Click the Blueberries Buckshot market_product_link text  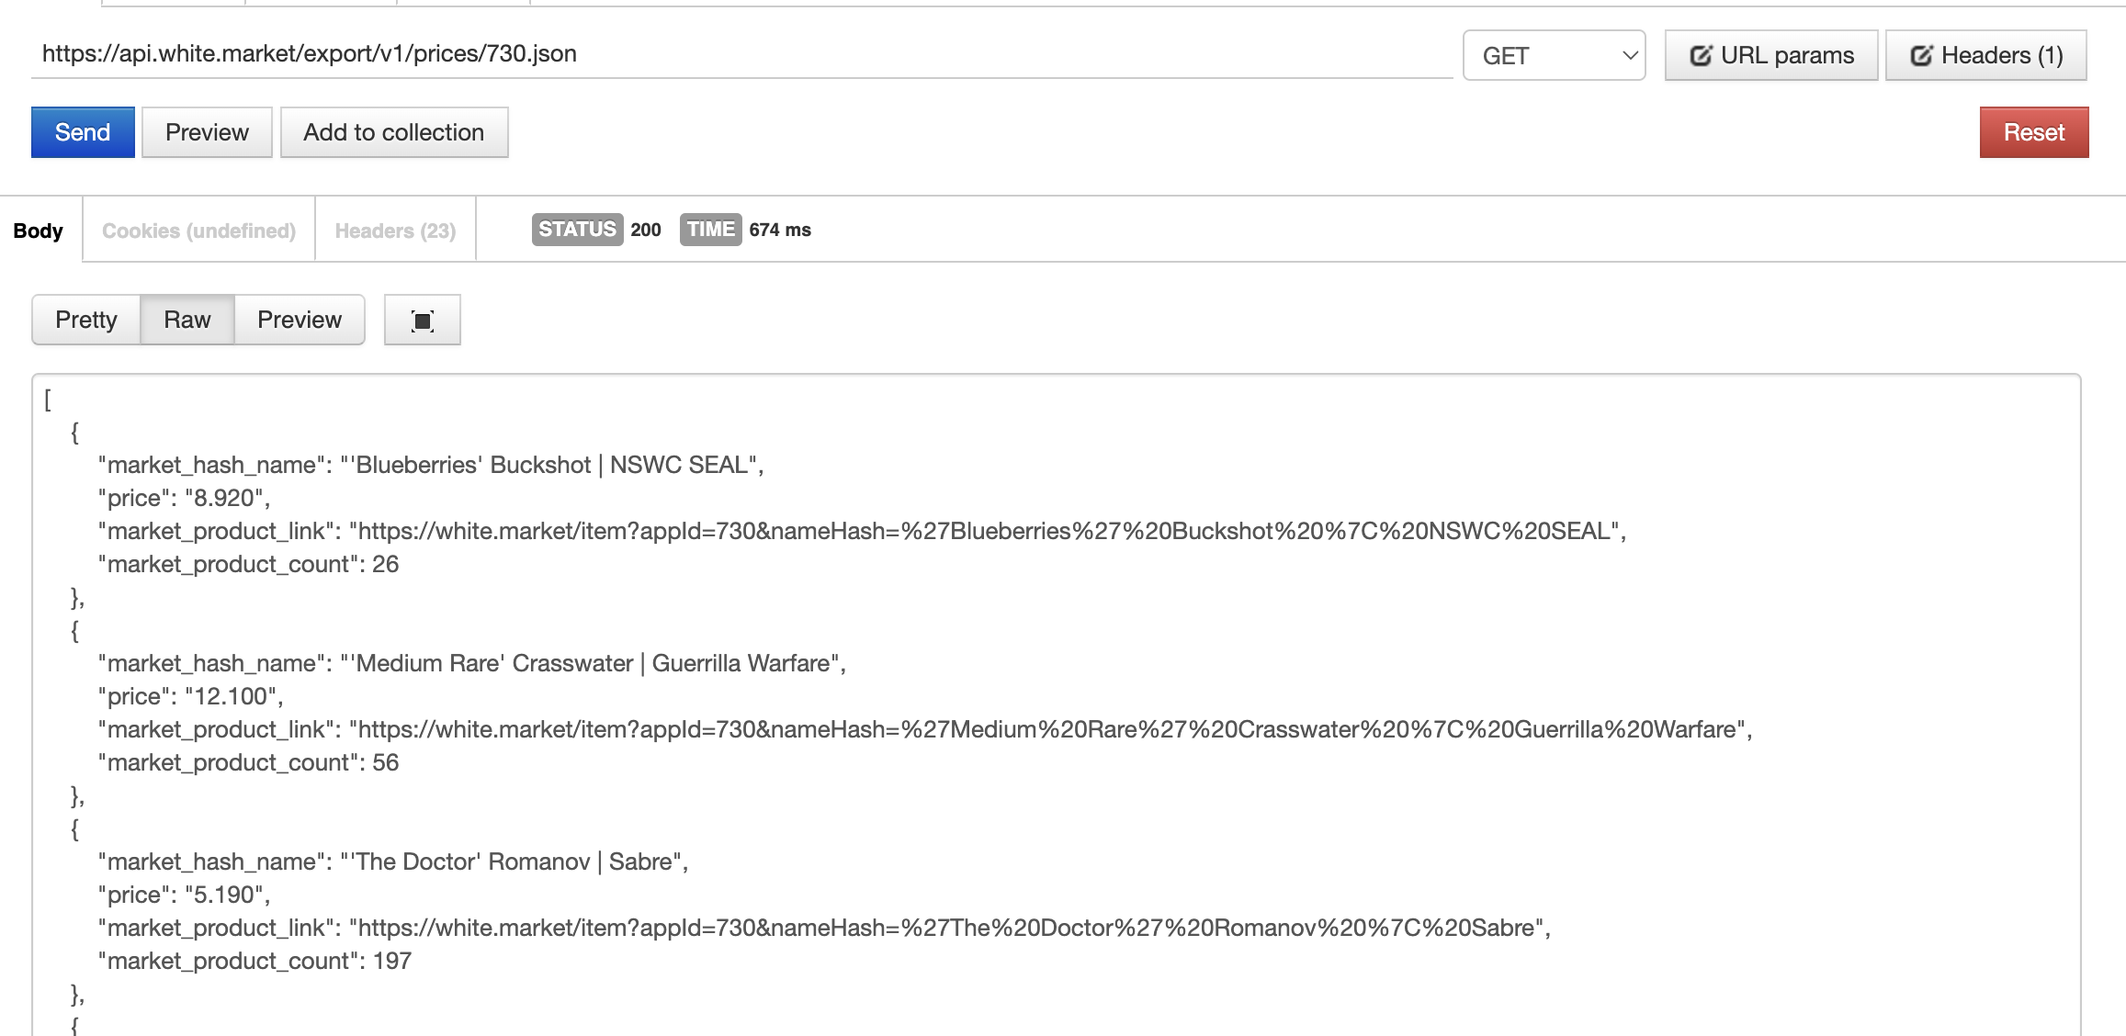coord(863,531)
